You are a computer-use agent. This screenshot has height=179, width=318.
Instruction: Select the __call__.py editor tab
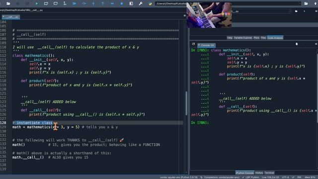[x=11, y=17]
